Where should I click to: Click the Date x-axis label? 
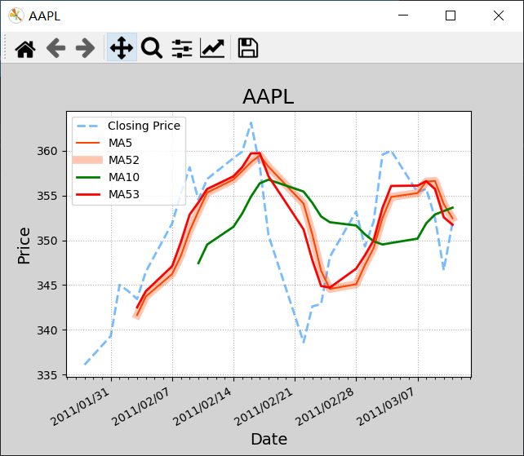point(269,439)
